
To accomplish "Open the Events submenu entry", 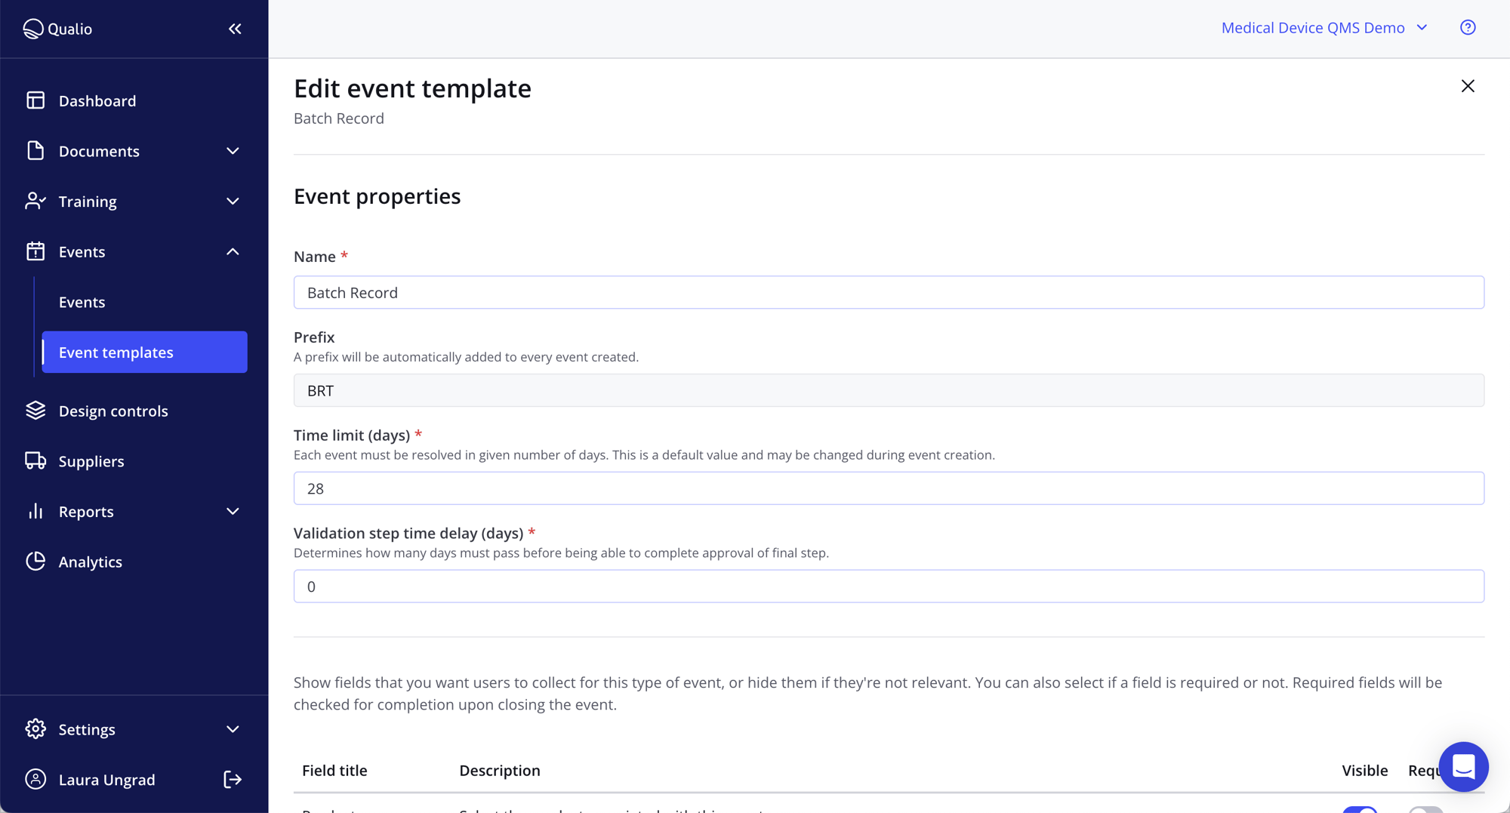I will click(x=82, y=301).
